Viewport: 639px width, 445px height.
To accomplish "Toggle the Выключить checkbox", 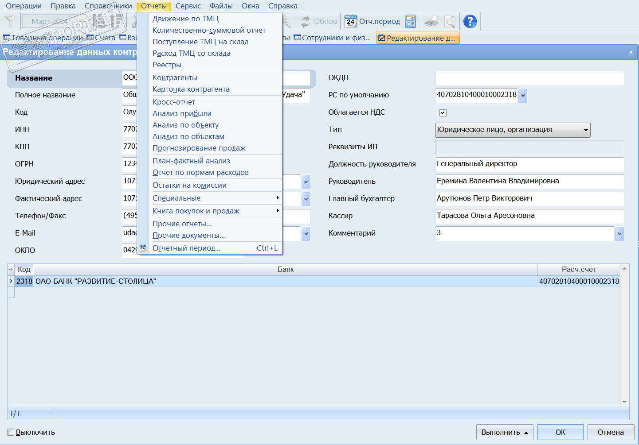I will (x=11, y=432).
